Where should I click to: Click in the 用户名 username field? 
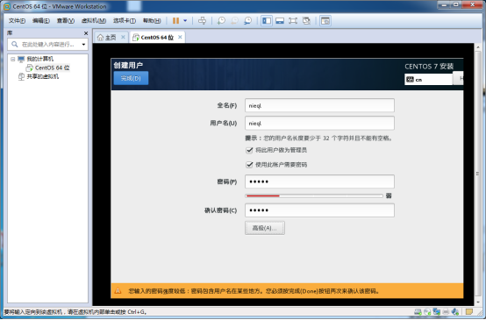[x=319, y=123]
